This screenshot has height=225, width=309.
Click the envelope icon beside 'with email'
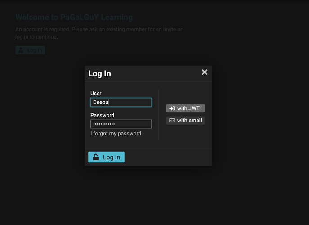tap(172, 121)
